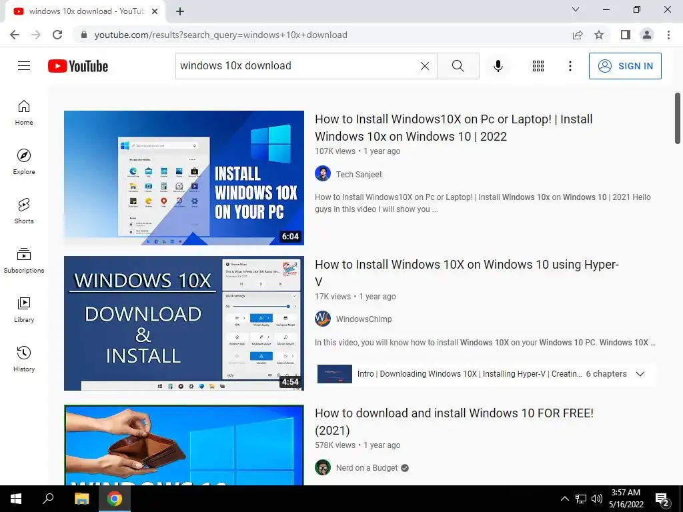Open Explore in the sidebar
Viewport: 683px width, 512px height.
point(24,162)
